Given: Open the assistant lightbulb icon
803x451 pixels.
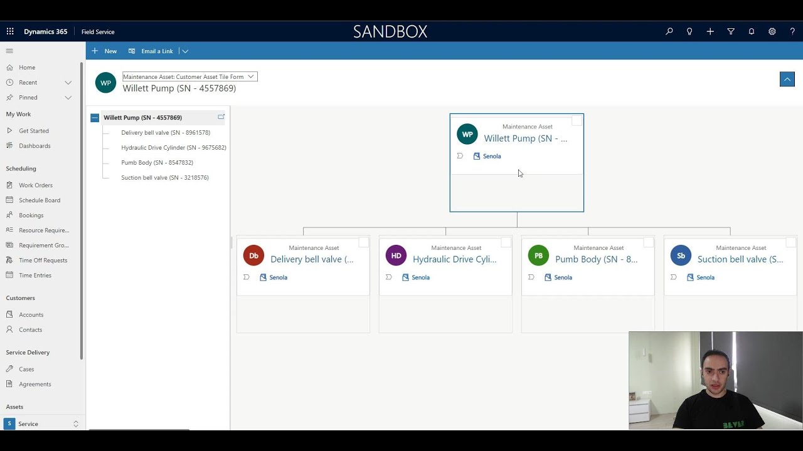Looking at the screenshot, I should [x=689, y=31].
